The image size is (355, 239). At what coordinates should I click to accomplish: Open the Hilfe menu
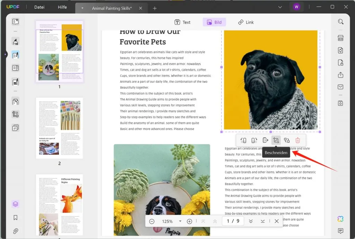tap(62, 7)
